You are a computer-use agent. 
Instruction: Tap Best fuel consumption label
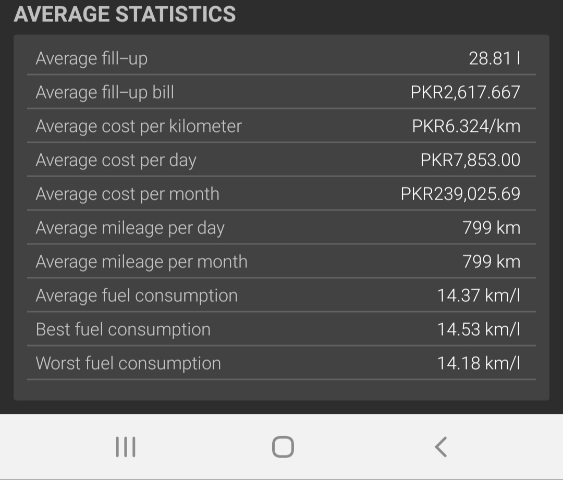click(x=123, y=329)
